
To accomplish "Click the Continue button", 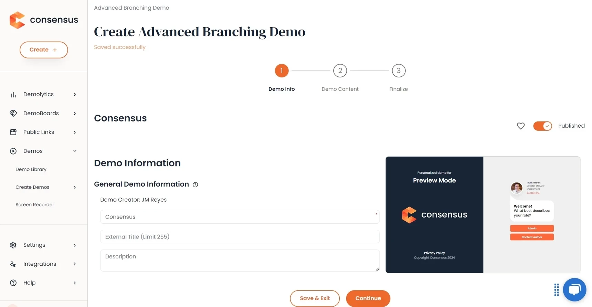I will (x=368, y=298).
